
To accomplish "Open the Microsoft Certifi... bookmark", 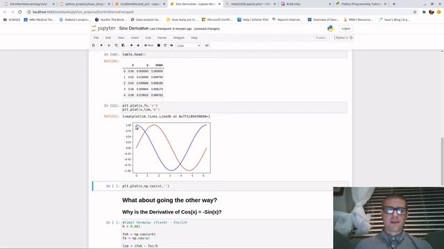I will point(217,20).
